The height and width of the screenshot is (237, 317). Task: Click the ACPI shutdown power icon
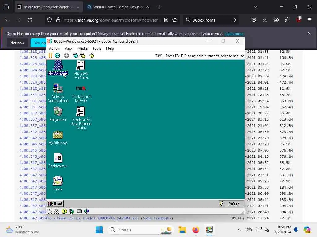click(x=66, y=56)
